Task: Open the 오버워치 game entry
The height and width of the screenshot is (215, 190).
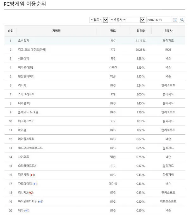Action: 23,41
